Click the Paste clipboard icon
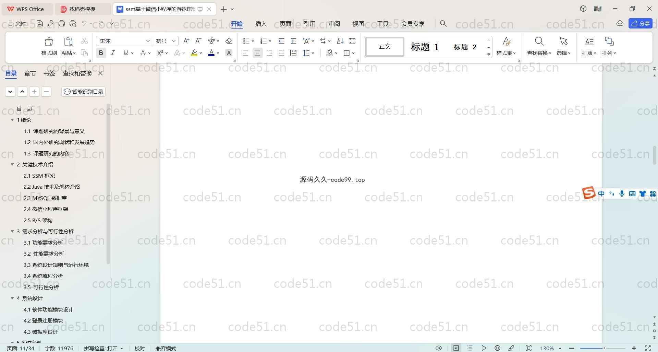 (69, 42)
